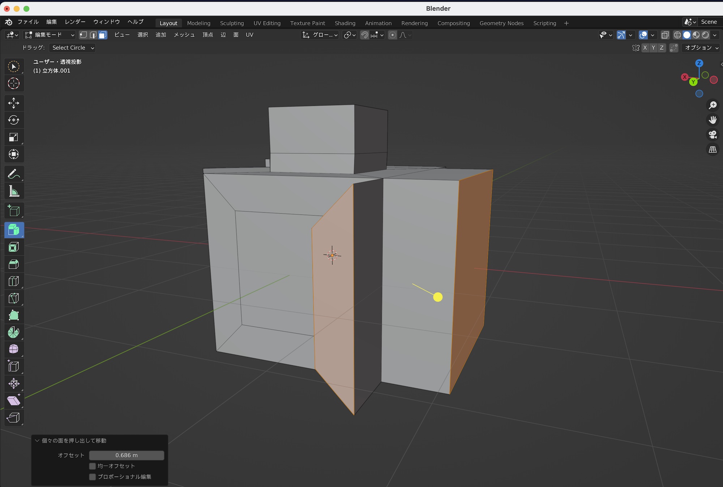The width and height of the screenshot is (723, 487).
Task: Select the Rotate tool
Action: tap(14, 120)
